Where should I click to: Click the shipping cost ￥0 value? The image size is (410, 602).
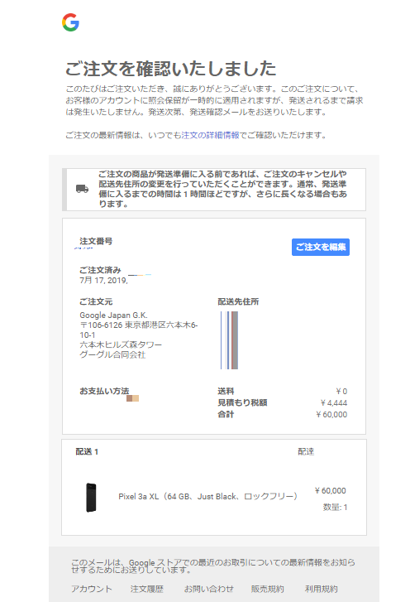[x=341, y=391]
